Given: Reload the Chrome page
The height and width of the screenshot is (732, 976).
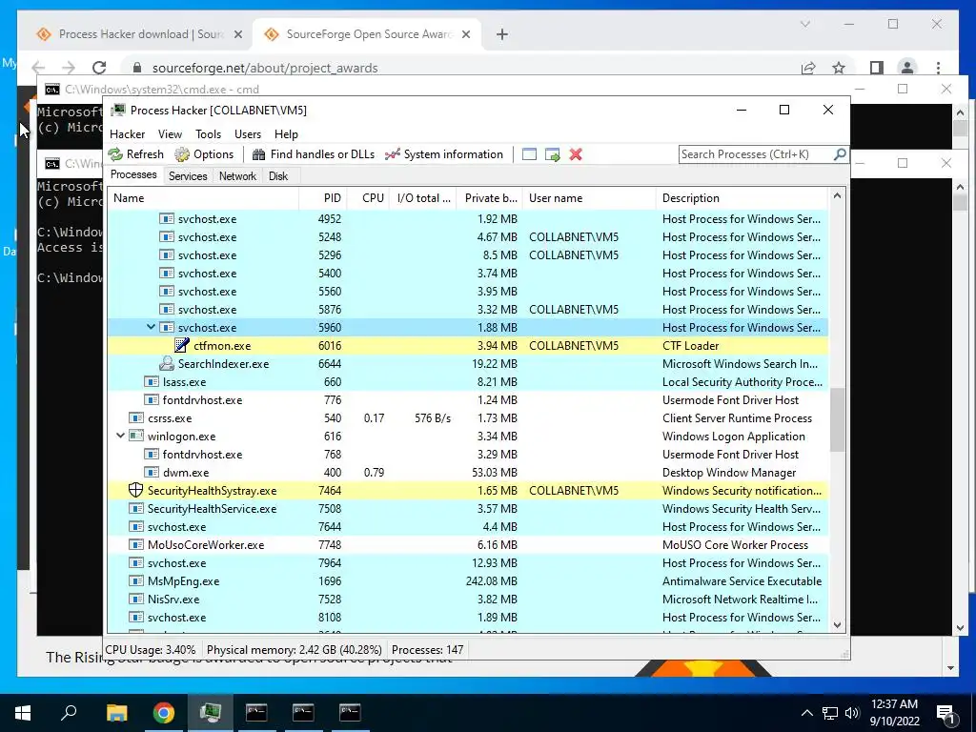Looking at the screenshot, I should (99, 68).
